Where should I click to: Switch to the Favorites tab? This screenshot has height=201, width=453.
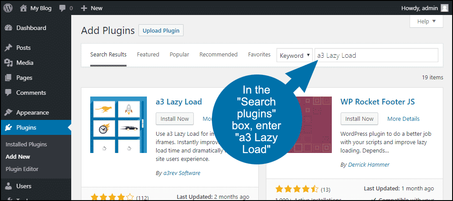point(259,54)
